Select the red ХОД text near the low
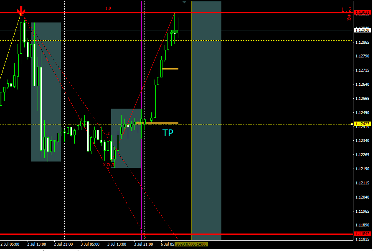Image resolution: width=373 pixels, height=251 pixels. tap(109, 165)
